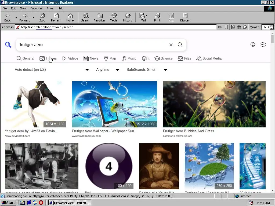
Task: Open the Help menu
Action: tap(60, 8)
